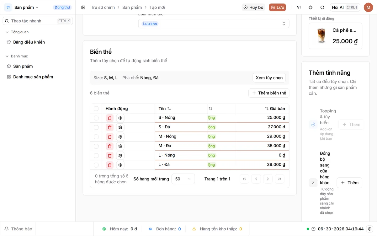Click the 39.000 ₫ price cell
This screenshot has height=236, width=377.
click(x=263, y=165)
